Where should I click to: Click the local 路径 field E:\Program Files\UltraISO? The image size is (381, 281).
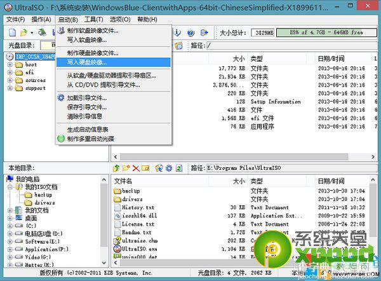click(x=291, y=168)
